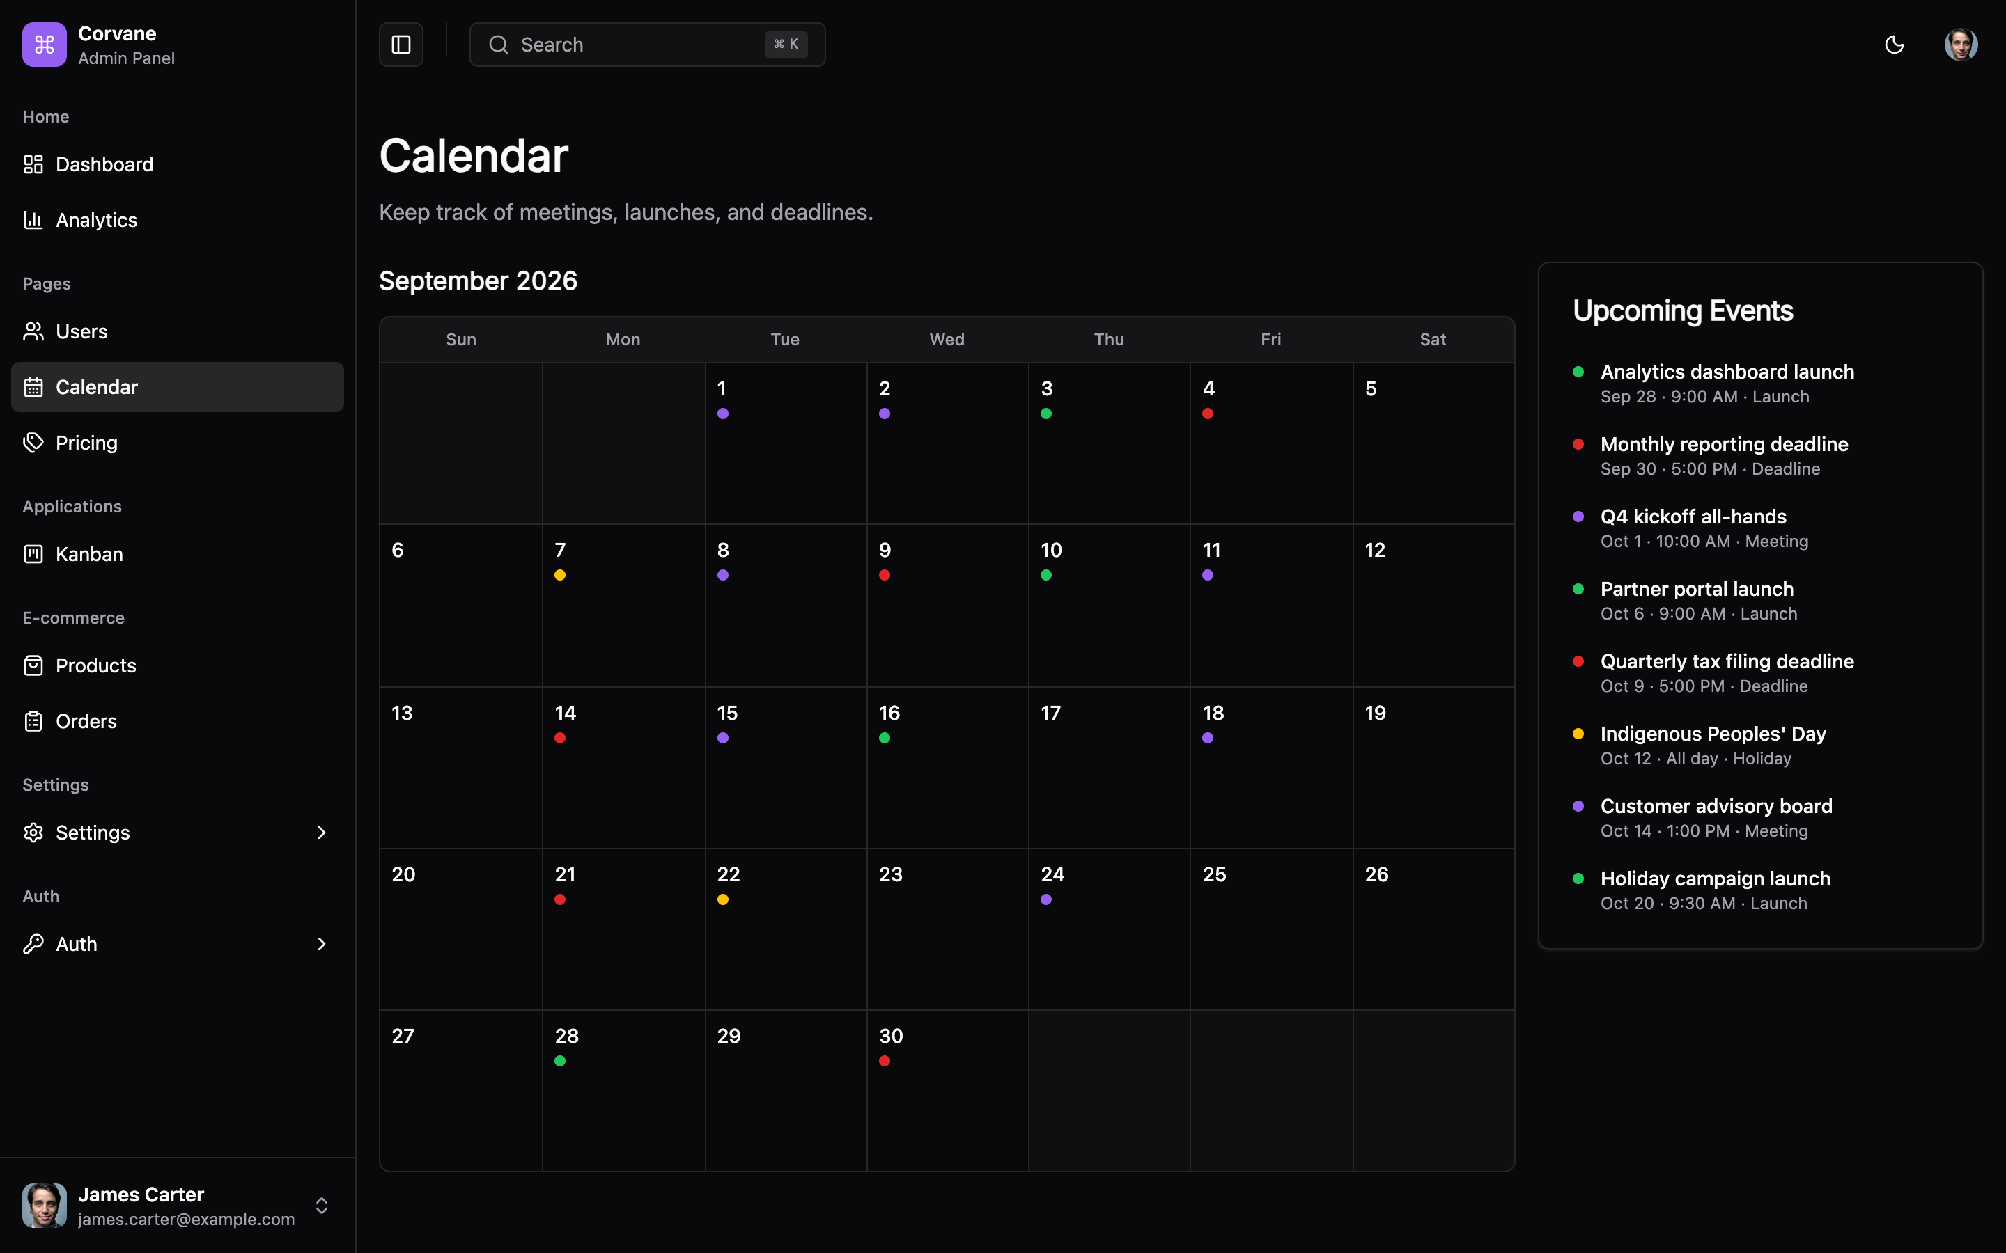Open James Carter account switcher arrows

[322, 1206]
